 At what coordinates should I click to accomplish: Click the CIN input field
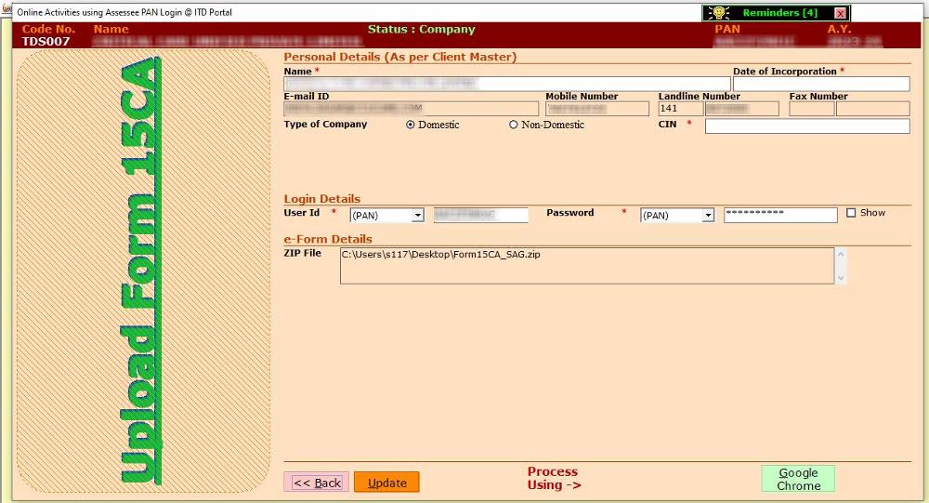point(806,126)
